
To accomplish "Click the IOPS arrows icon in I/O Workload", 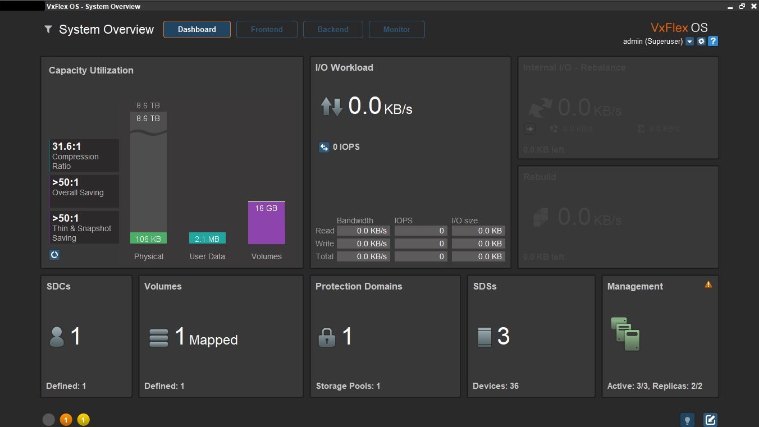I will (324, 147).
